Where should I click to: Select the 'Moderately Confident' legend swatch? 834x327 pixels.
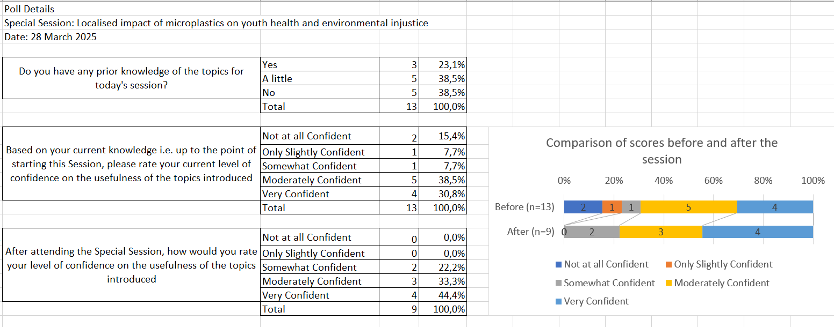point(669,283)
